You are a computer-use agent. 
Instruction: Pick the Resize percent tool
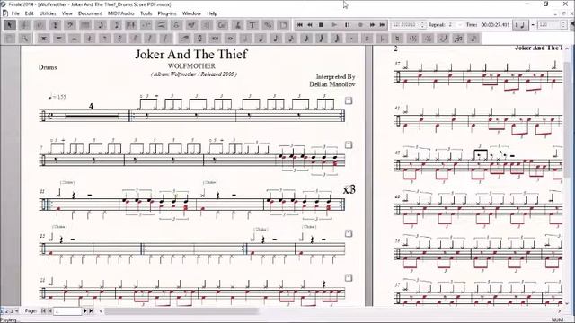point(268,25)
